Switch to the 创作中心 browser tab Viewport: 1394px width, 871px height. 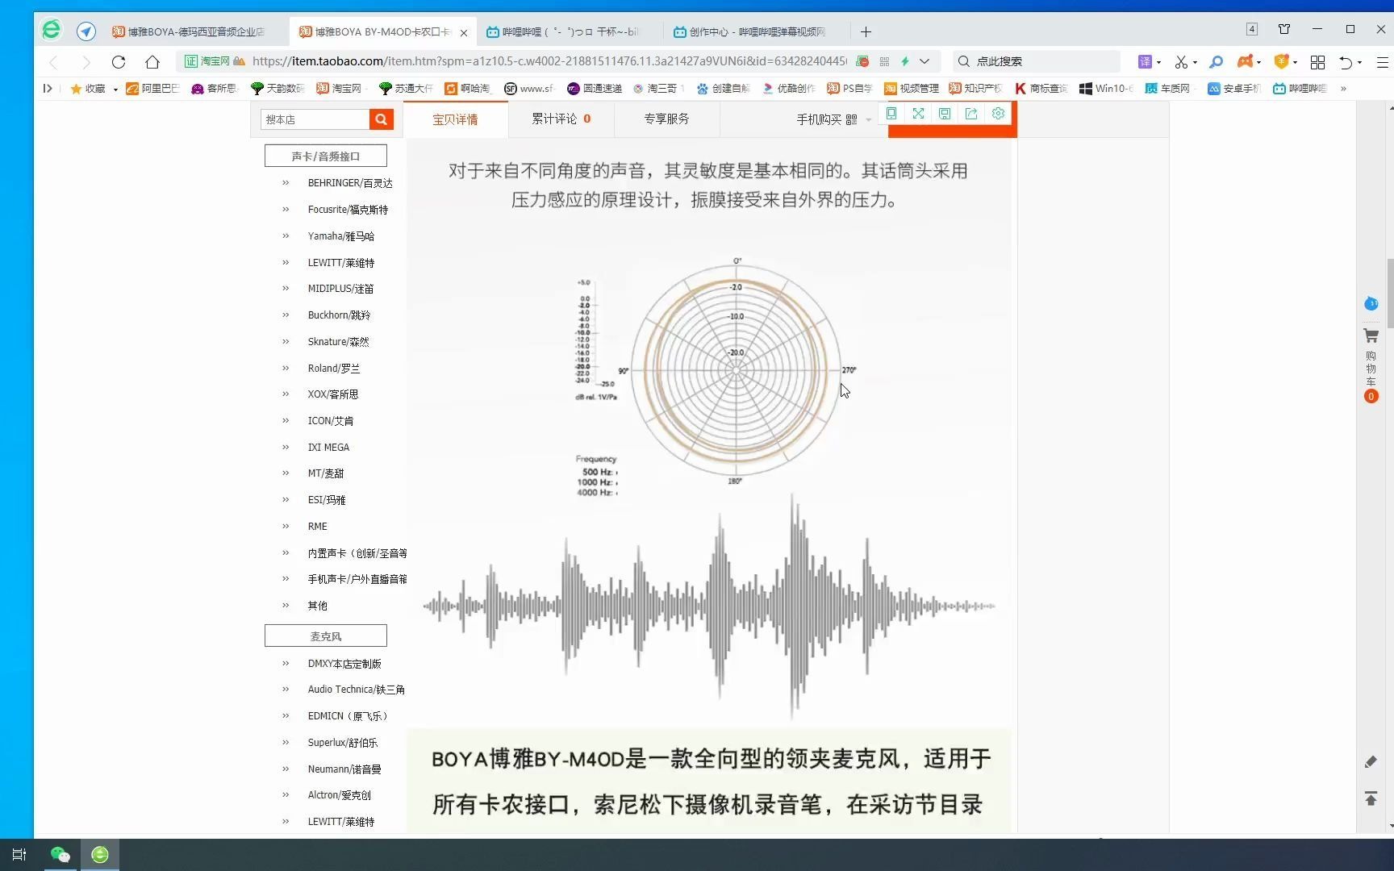click(757, 32)
